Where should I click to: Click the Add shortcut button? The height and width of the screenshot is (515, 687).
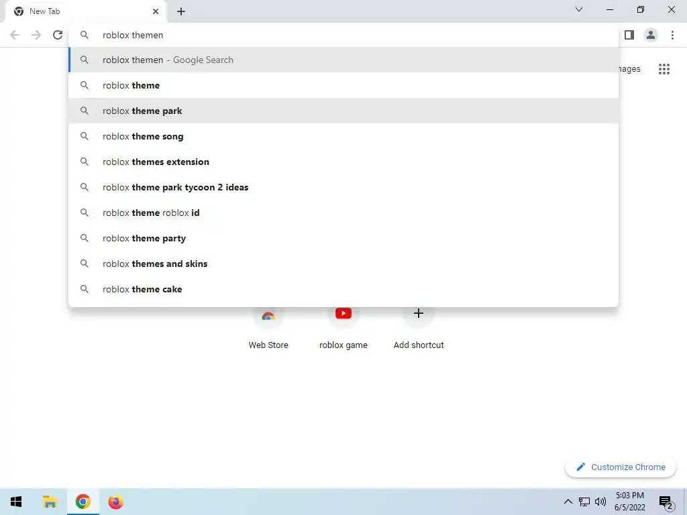coord(419,329)
